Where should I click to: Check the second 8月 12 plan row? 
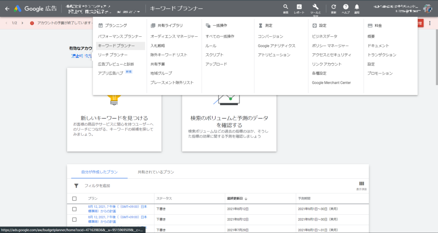coord(74,220)
